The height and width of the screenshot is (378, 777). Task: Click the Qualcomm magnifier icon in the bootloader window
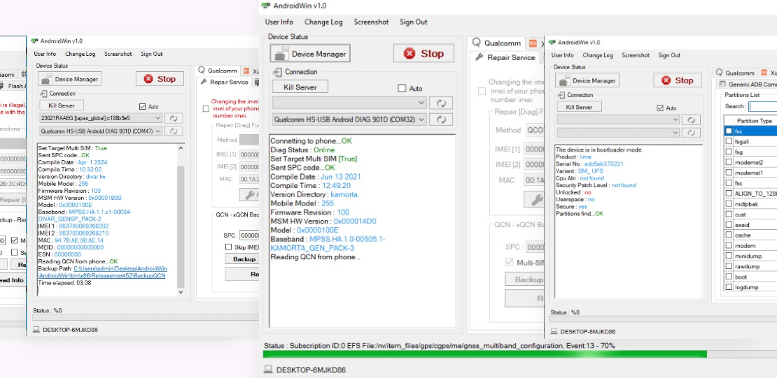pyautogui.click(x=719, y=73)
